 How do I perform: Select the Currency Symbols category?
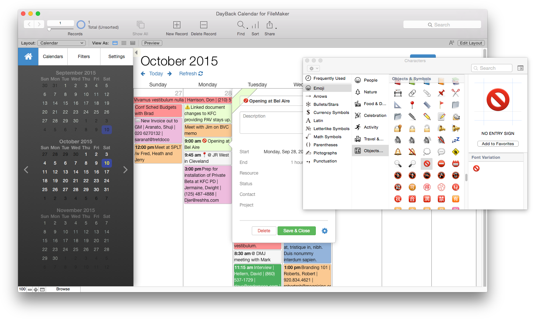tap(328, 112)
